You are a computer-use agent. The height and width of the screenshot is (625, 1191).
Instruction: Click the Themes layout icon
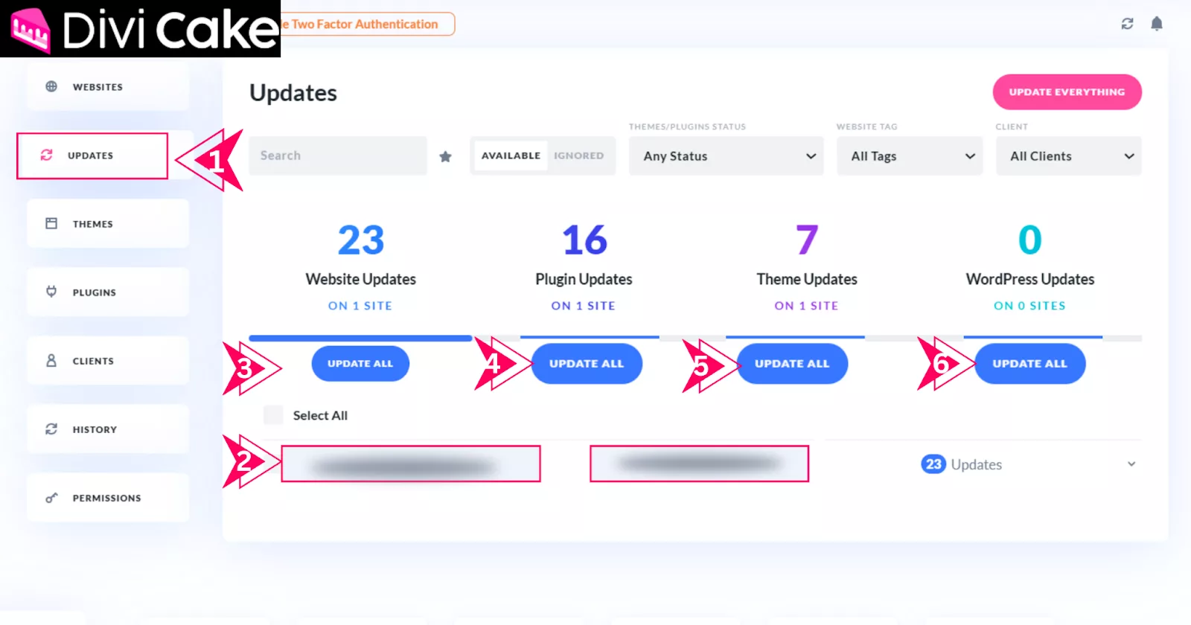[51, 223]
